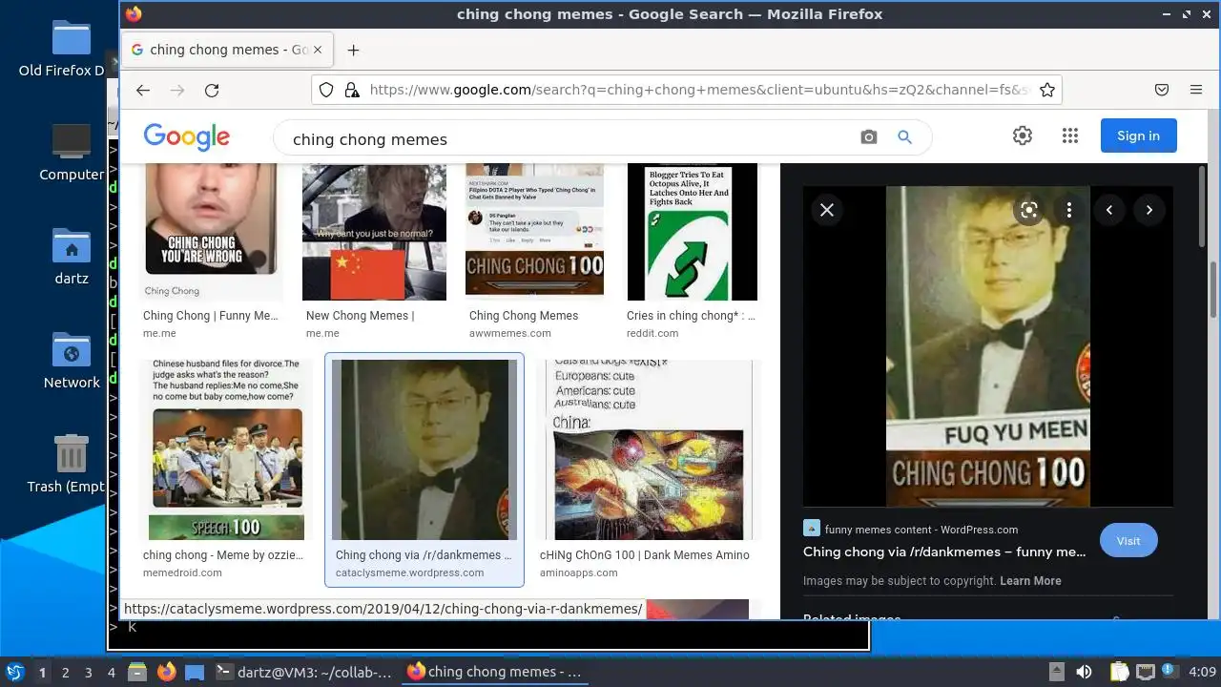Switch to workspace 1
Screen dimensions: 1221x687
tap(42, 672)
